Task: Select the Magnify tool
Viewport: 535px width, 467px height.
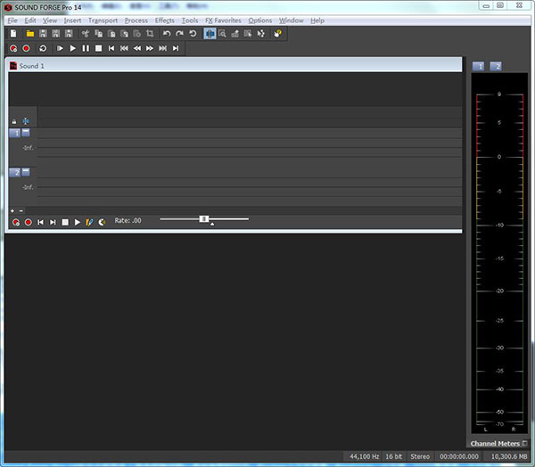Action: click(x=222, y=34)
